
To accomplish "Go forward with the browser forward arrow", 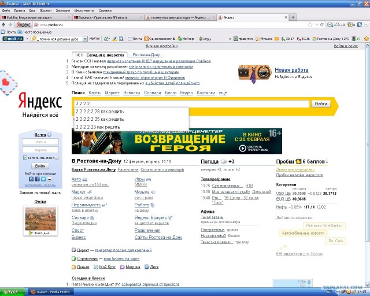I will click(10, 24).
